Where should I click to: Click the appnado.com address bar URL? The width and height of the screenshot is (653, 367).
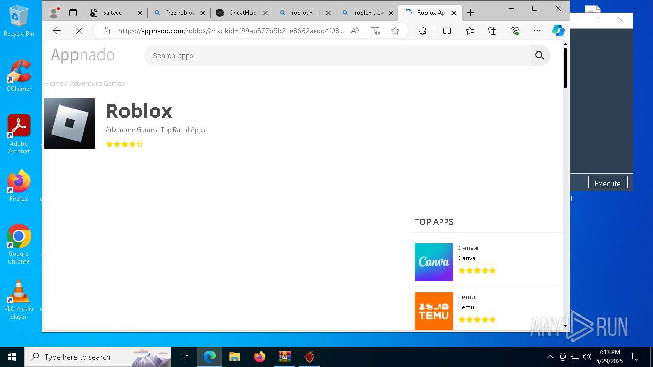(231, 31)
